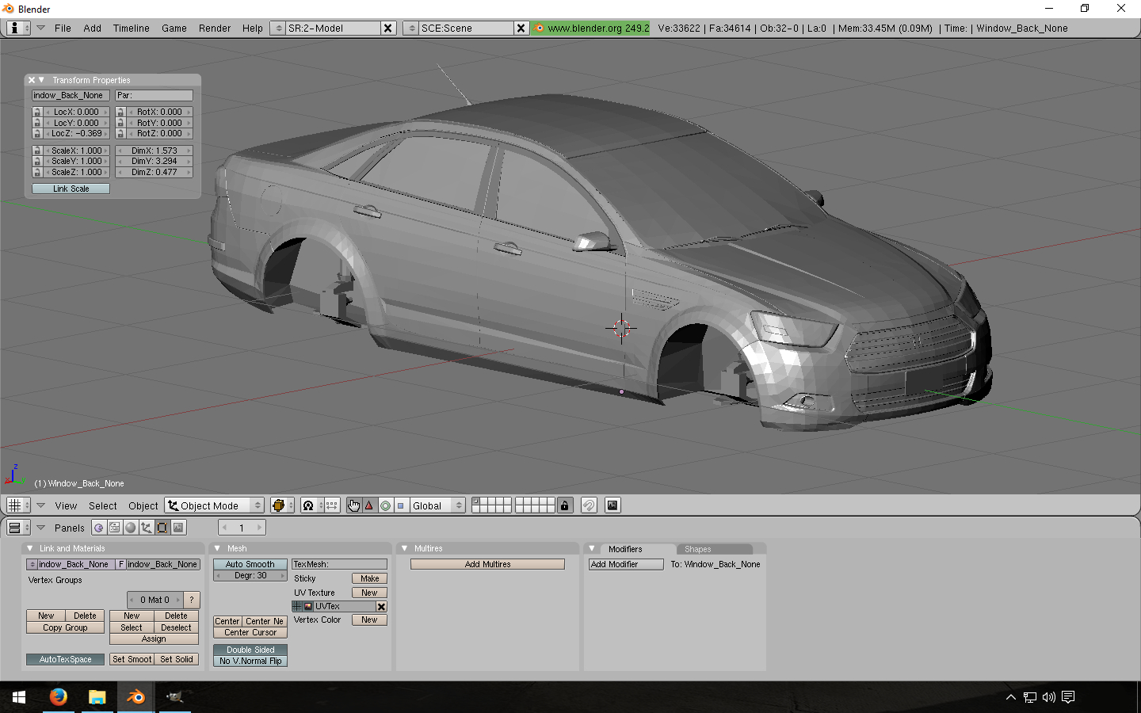
Task: Remove the UVTex layer with X
Action: click(381, 607)
